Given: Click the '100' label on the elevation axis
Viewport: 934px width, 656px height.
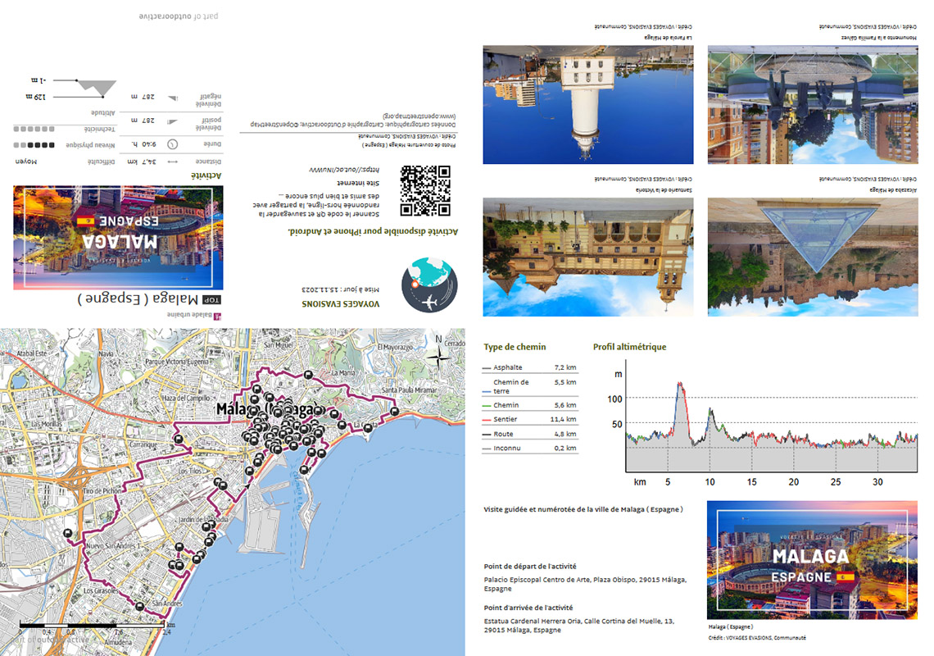Looking at the screenshot, I should coord(614,399).
